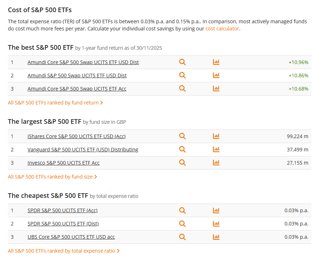Viewport: 334px width, 258px height.
Task: Click magnifier icon for SPDR S&P 500 (Dist)
Action: pos(183,224)
